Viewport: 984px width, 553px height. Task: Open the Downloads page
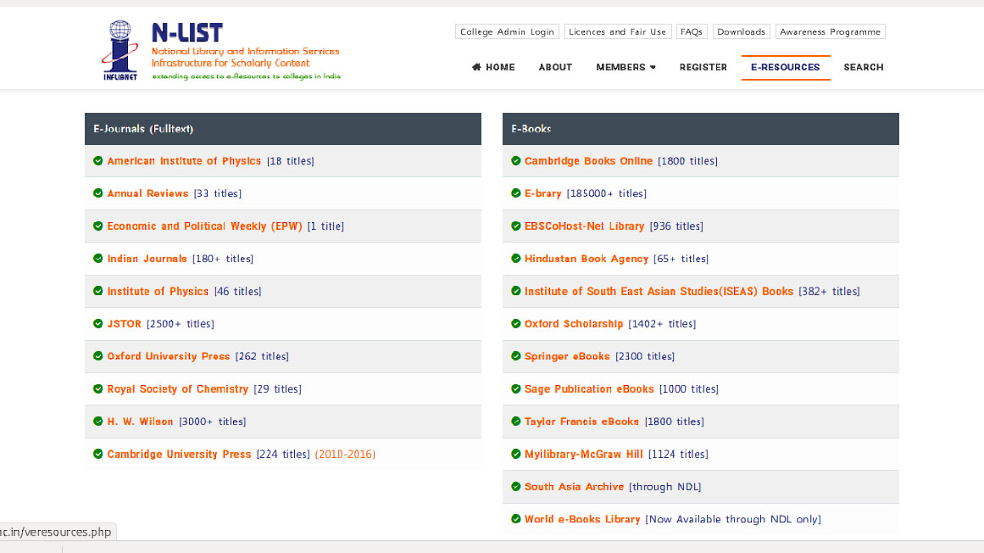[x=741, y=31]
